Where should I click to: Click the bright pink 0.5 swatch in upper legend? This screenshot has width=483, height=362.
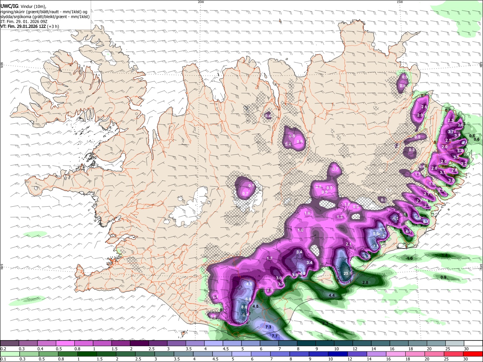point(65,344)
